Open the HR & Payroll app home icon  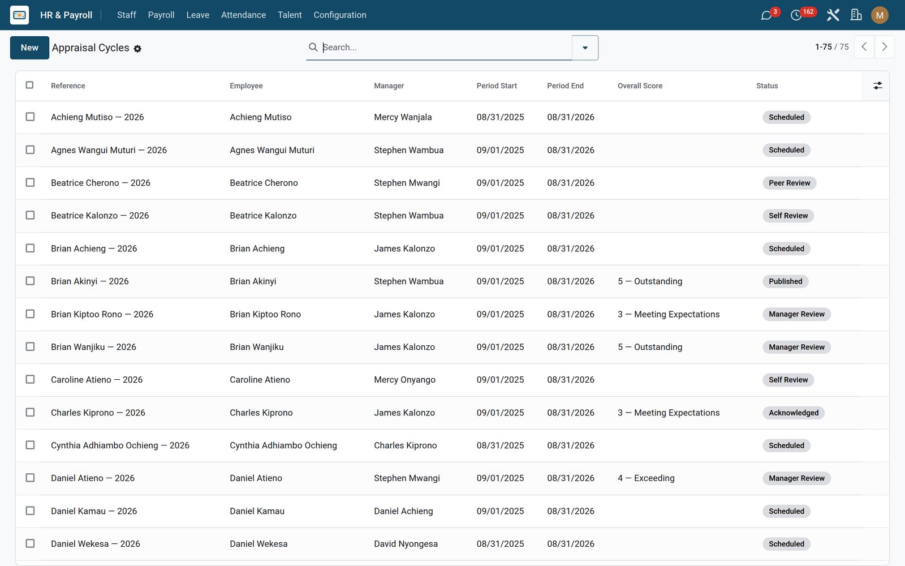pyautogui.click(x=19, y=15)
